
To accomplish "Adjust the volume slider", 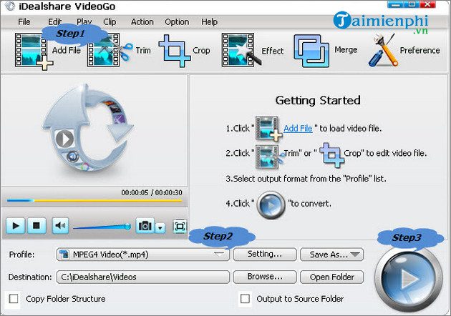I will 102,227.
